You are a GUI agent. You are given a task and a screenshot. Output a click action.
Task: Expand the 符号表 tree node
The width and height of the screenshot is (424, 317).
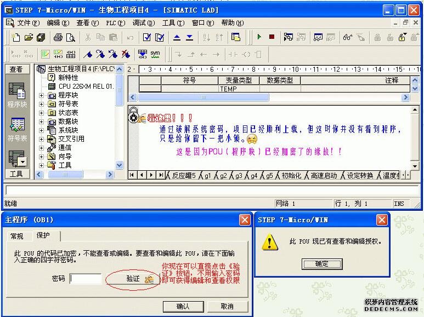coord(41,104)
